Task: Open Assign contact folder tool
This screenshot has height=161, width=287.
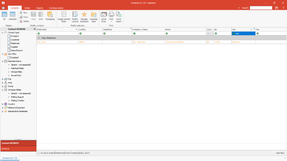Action: point(64,16)
